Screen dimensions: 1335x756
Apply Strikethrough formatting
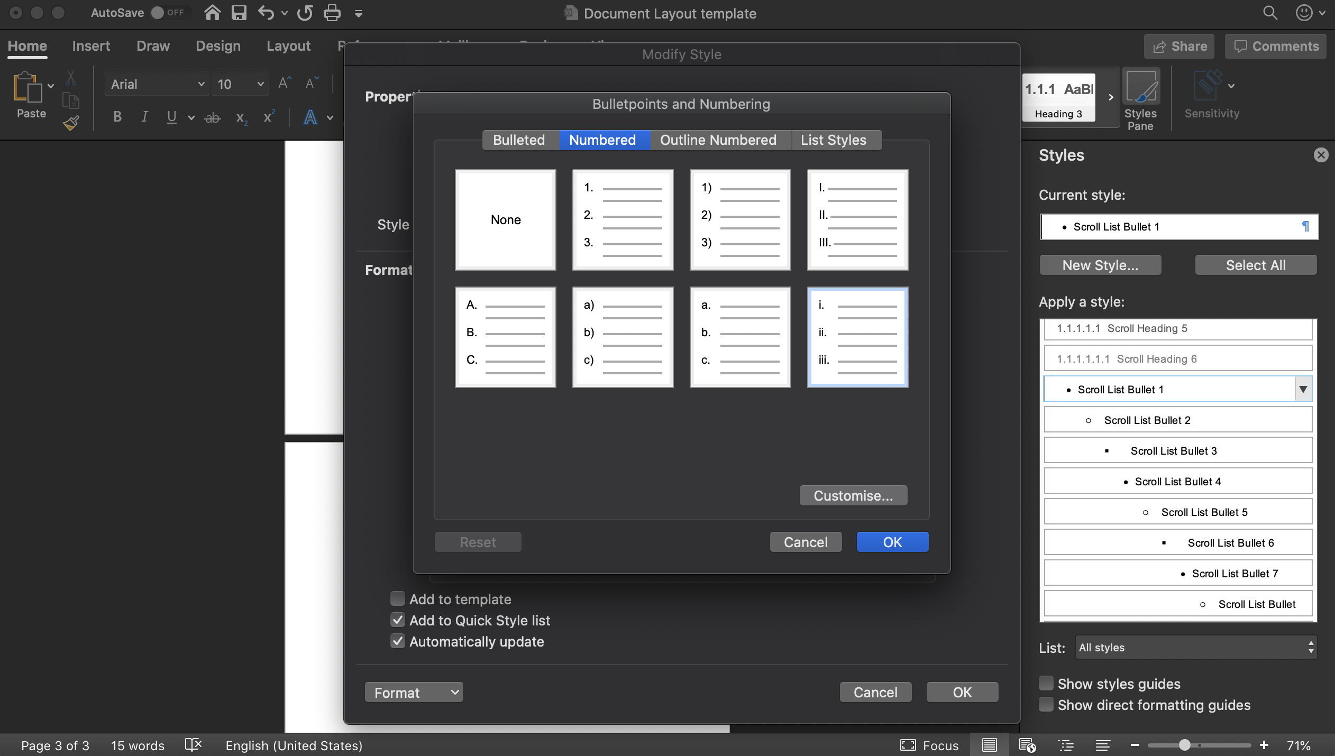(213, 117)
